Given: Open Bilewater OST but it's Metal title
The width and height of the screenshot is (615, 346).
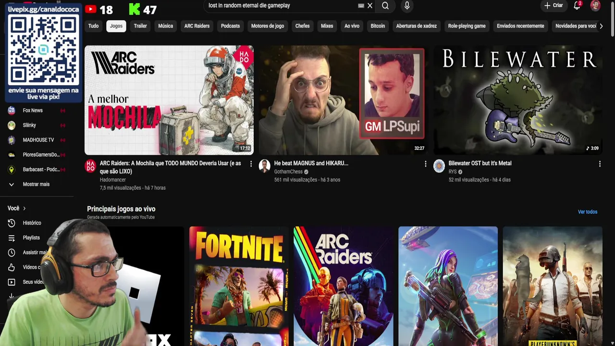Looking at the screenshot, I should 480,163.
